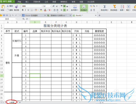Click the Sort A-Z icon
The image size is (136, 104).
pyautogui.click(x=122, y=7)
